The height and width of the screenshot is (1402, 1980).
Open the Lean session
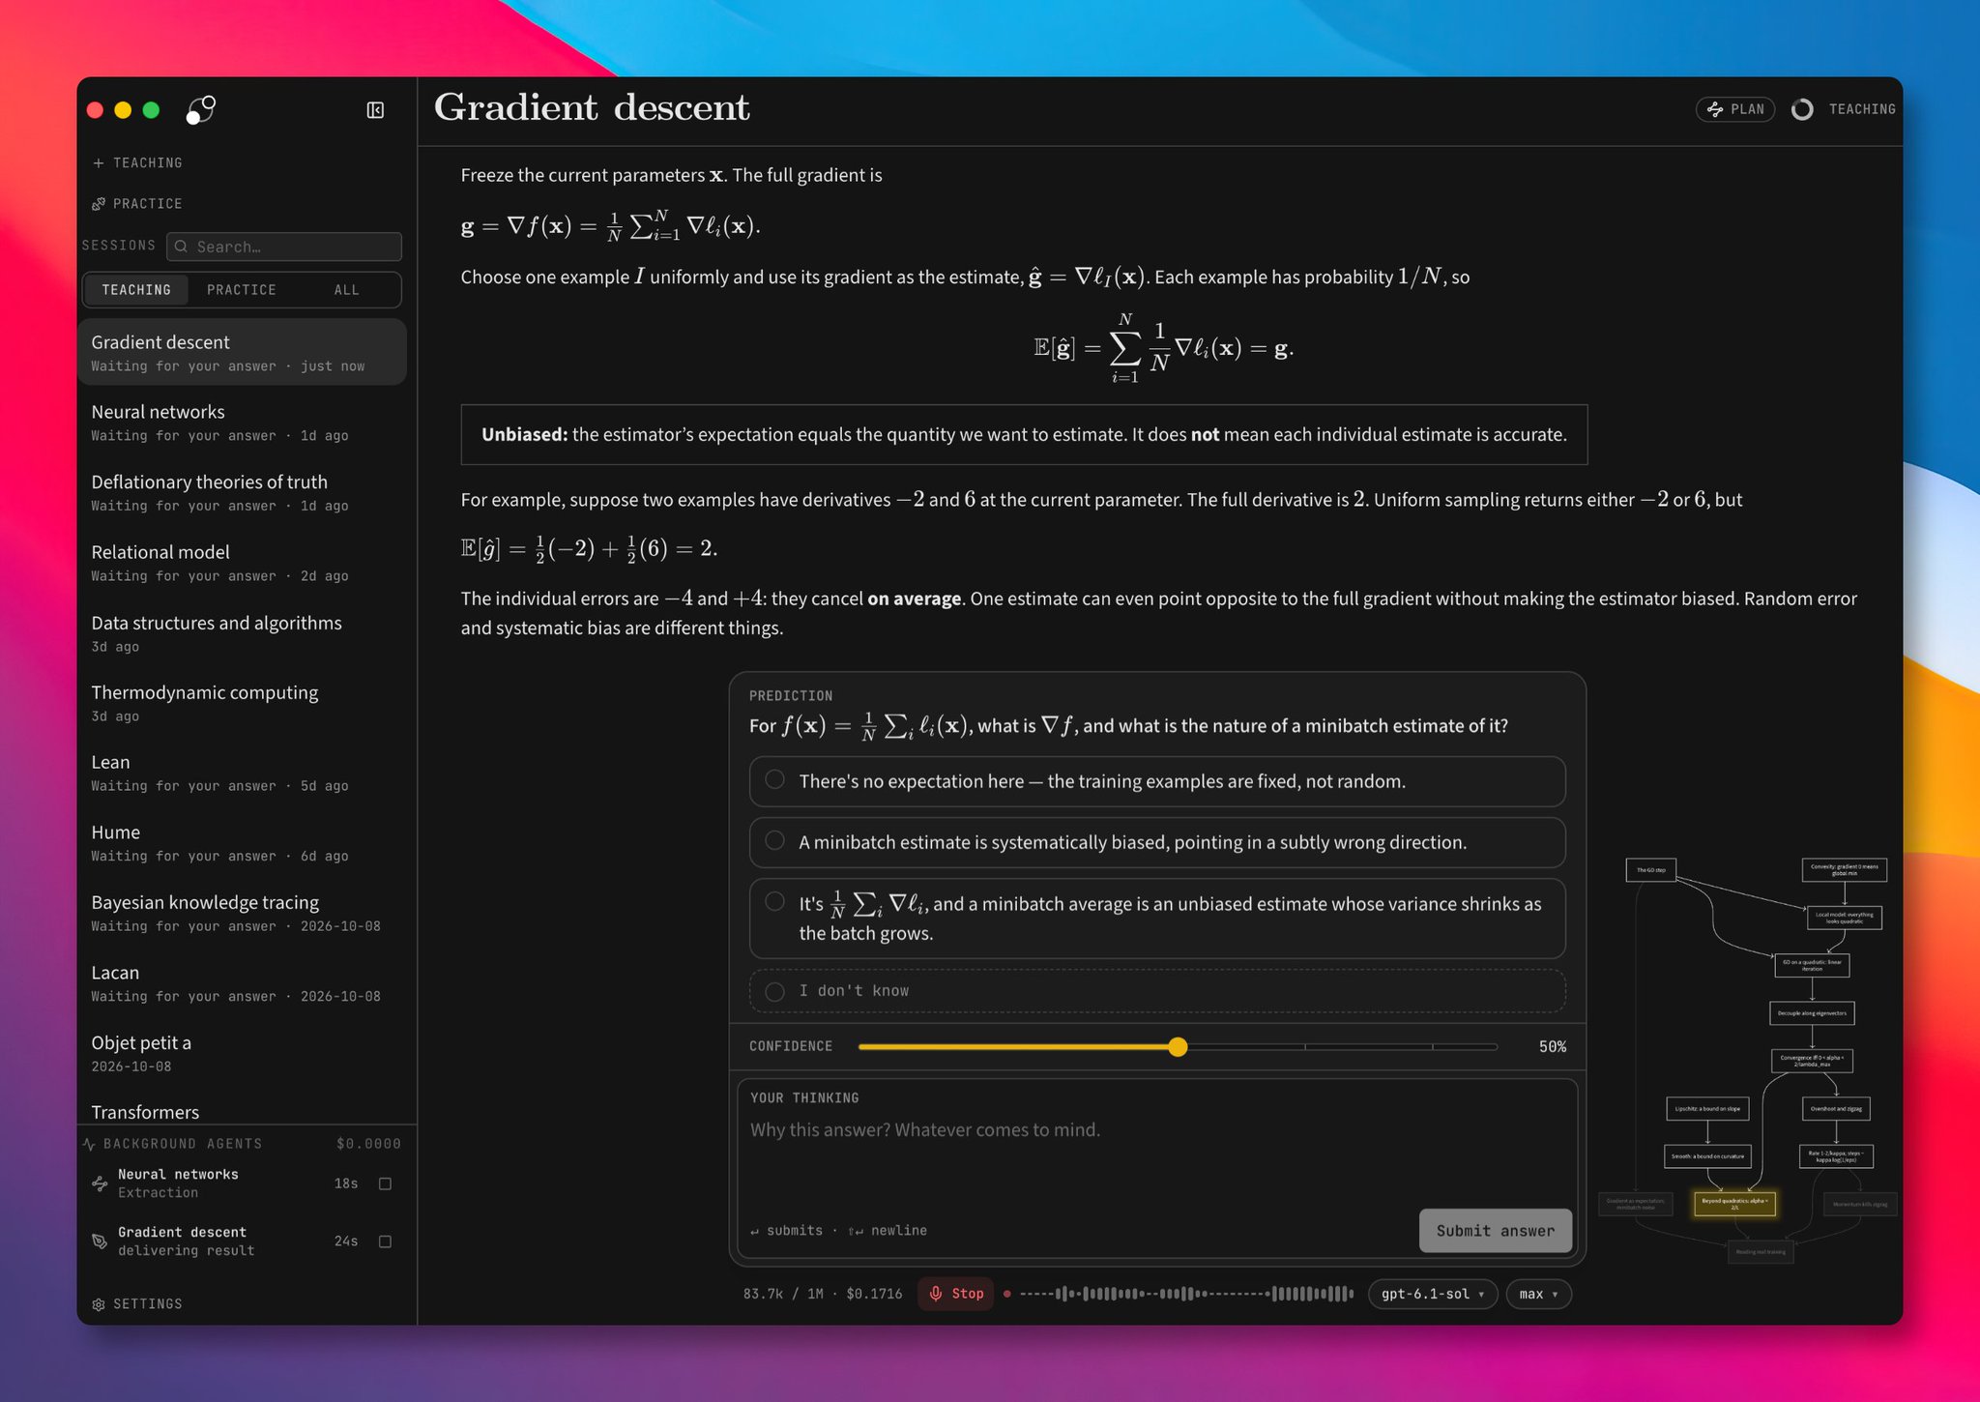(242, 773)
